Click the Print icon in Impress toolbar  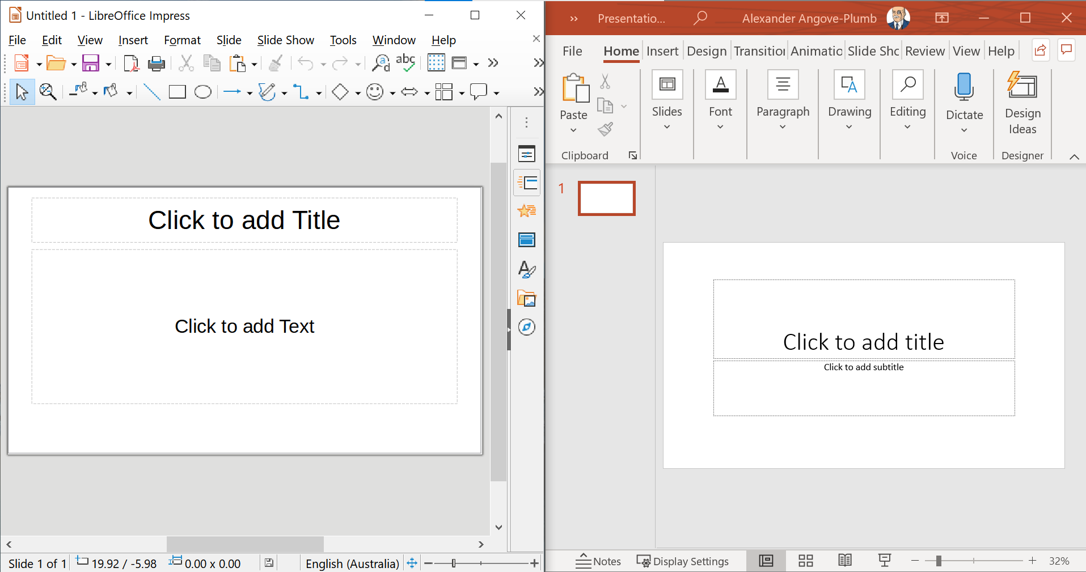156,63
